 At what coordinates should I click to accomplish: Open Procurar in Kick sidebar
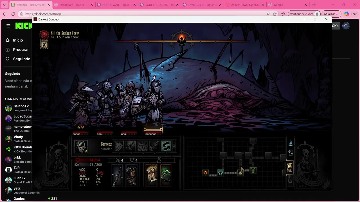pos(17,49)
